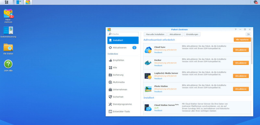The width and height of the screenshot is (260, 125).
Task: Select the Aktualisieren sidebar tab
Action: 123,48
